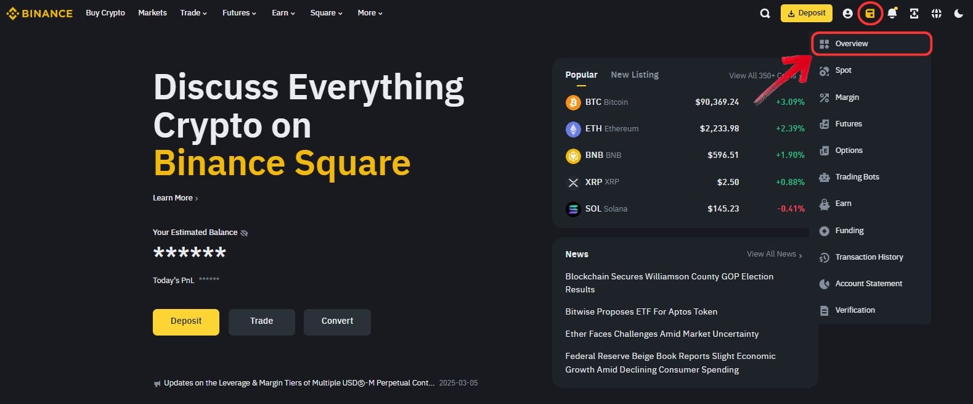Click the Deposit button under balance
Viewport: 973px width, 404px height.
click(186, 322)
